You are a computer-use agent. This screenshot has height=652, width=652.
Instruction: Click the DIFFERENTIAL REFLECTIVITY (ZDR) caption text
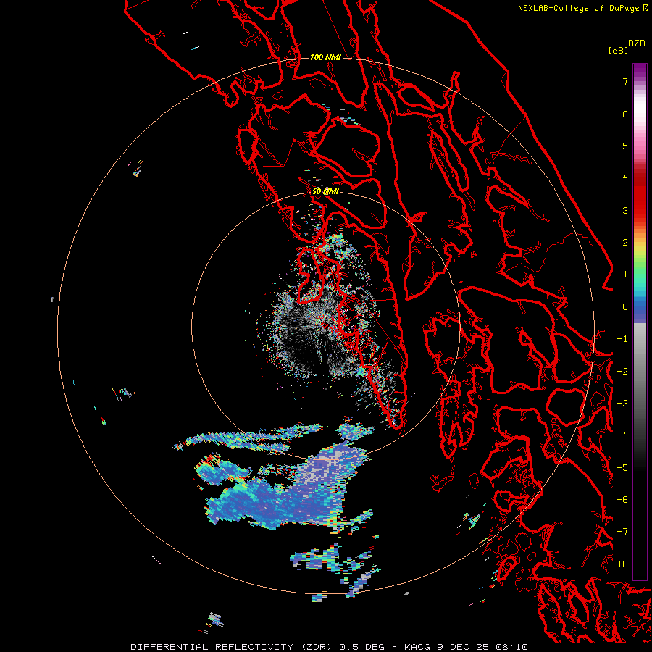tap(233, 647)
